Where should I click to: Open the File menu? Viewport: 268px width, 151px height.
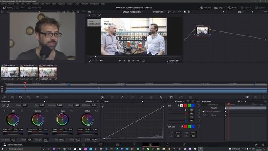pos(17,4)
